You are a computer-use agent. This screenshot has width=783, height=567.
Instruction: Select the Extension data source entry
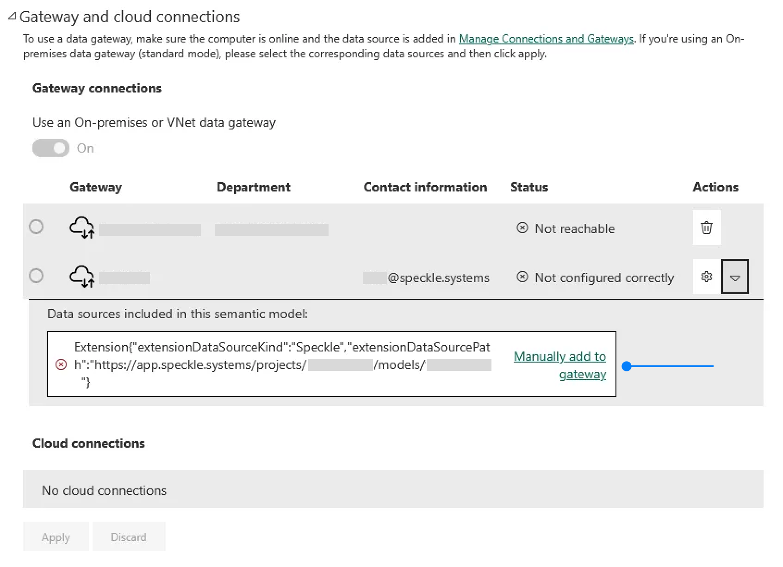tap(282, 365)
